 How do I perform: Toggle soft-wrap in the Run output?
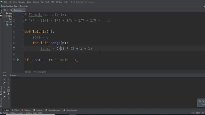[9, 87]
